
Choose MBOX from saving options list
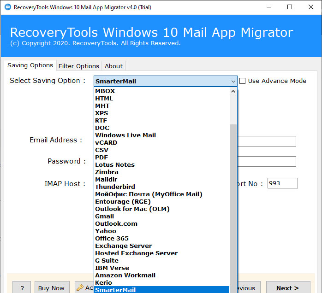162,91
